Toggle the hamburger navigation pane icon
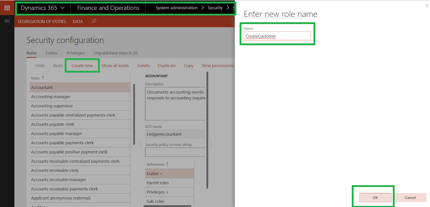This screenshot has width=430, height=207. (7, 21)
